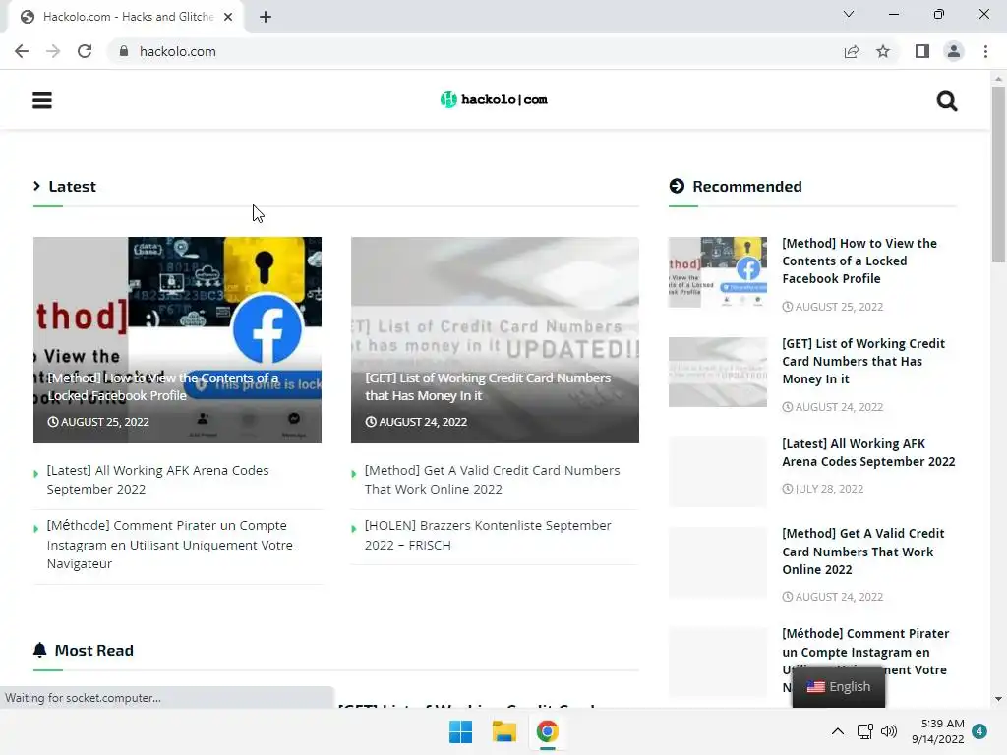
Task: Open notification center badge
Action: (979, 731)
